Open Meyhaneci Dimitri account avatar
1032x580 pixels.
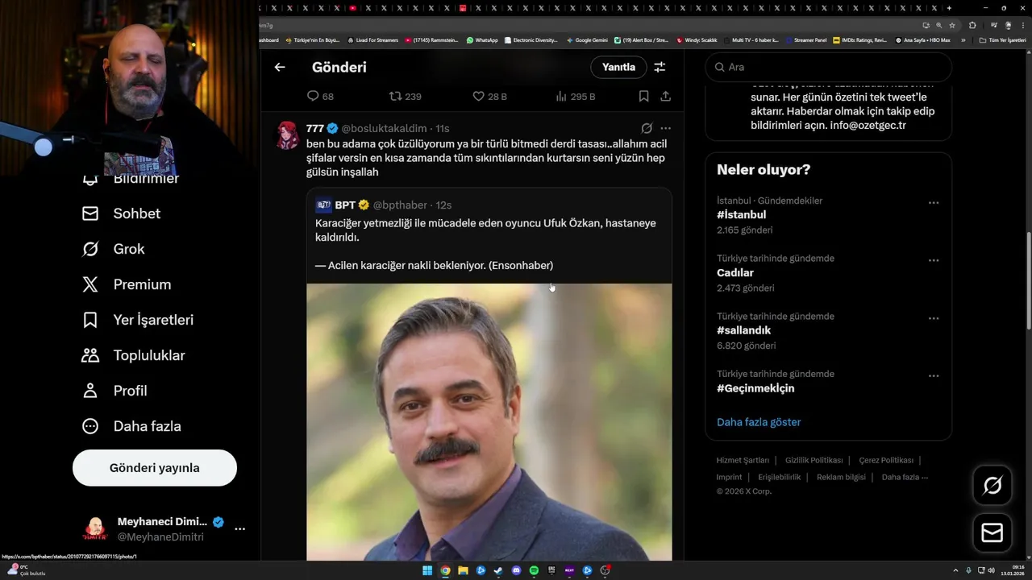point(95,529)
